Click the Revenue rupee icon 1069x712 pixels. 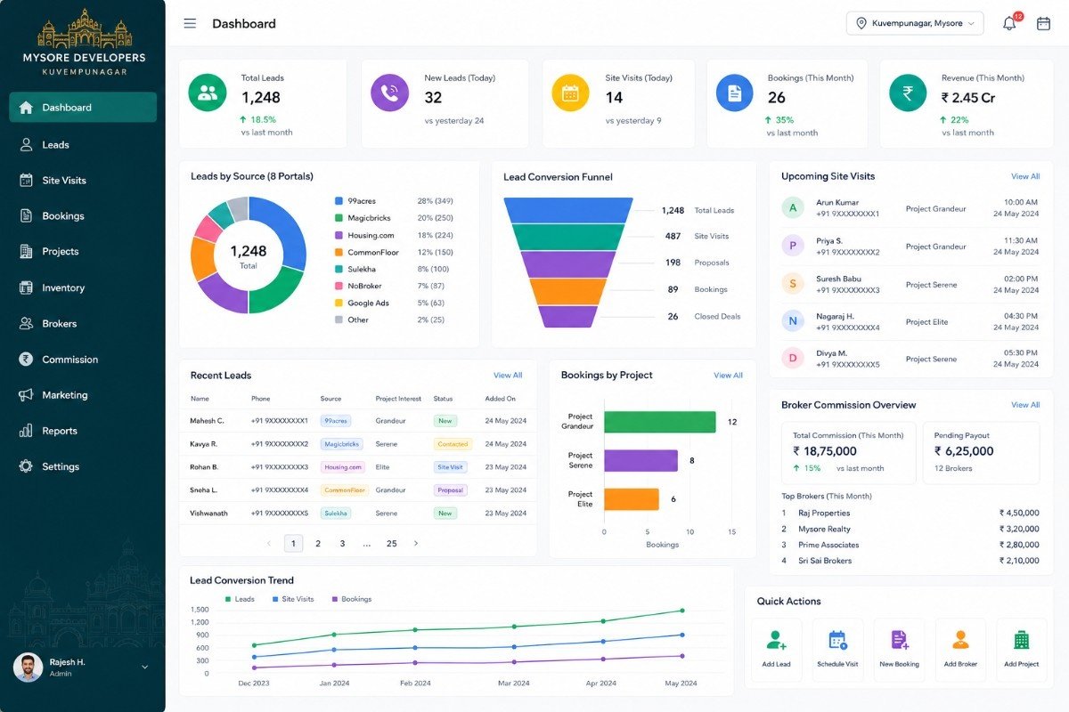click(908, 93)
